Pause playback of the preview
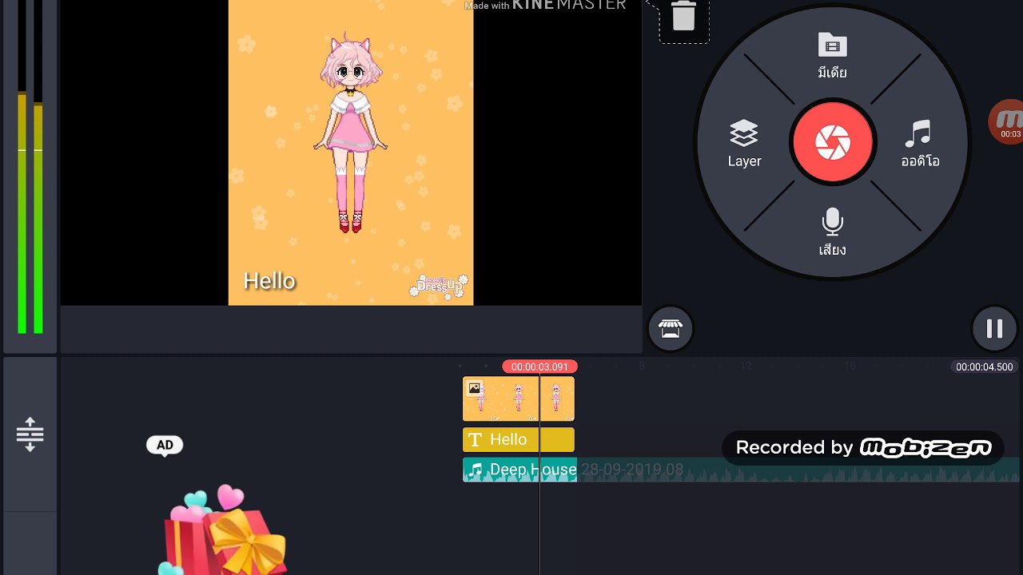The image size is (1023, 575). coord(994,328)
